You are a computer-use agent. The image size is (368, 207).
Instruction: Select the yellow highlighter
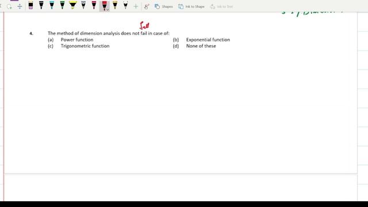click(73, 5)
